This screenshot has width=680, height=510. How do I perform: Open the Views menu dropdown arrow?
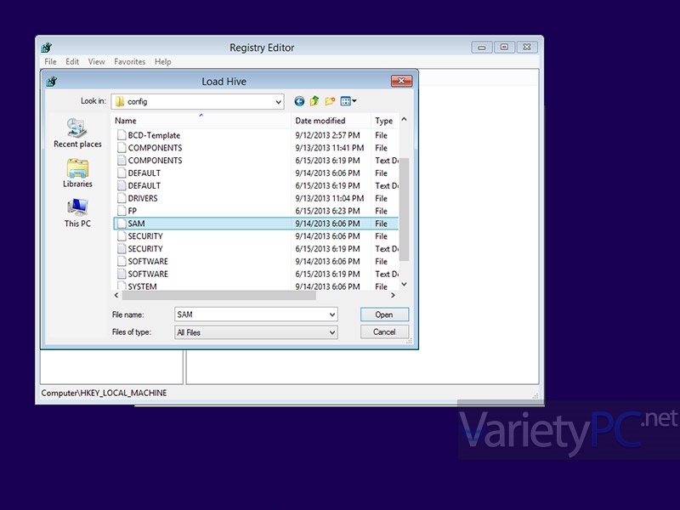click(x=353, y=101)
